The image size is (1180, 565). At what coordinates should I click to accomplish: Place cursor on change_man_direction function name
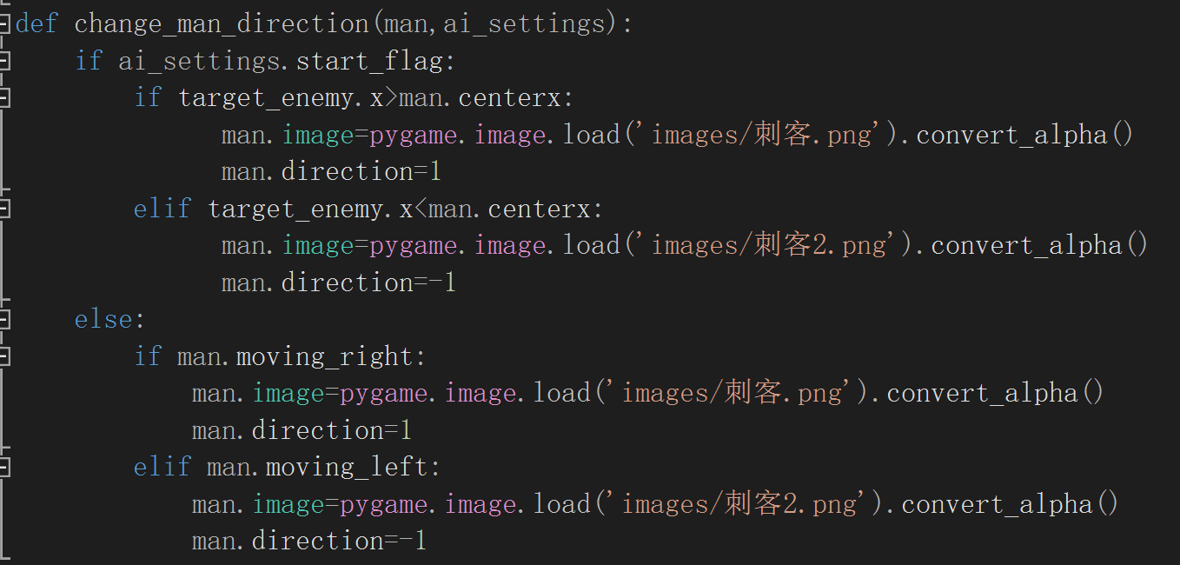tap(222, 24)
